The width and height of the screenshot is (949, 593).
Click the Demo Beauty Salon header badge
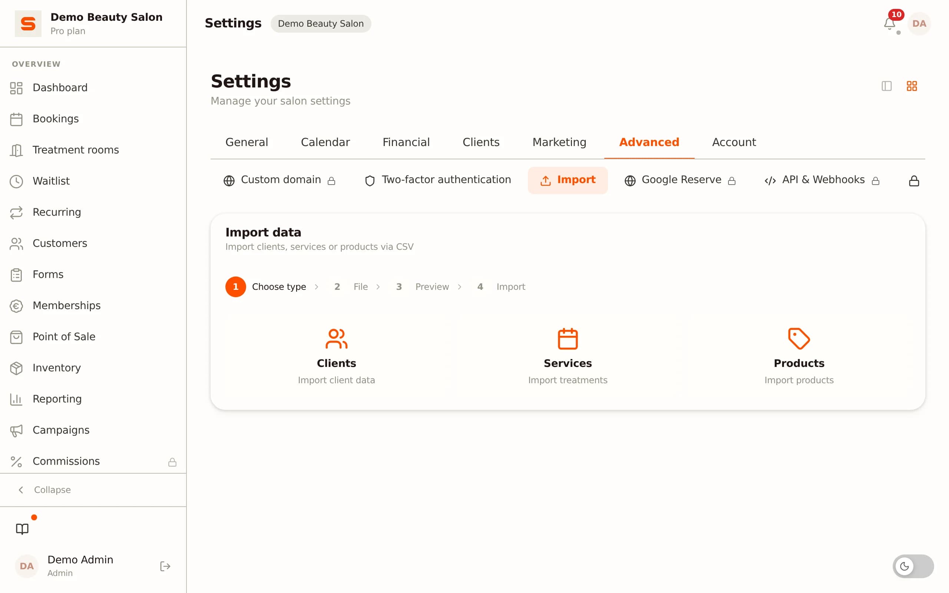(x=321, y=23)
